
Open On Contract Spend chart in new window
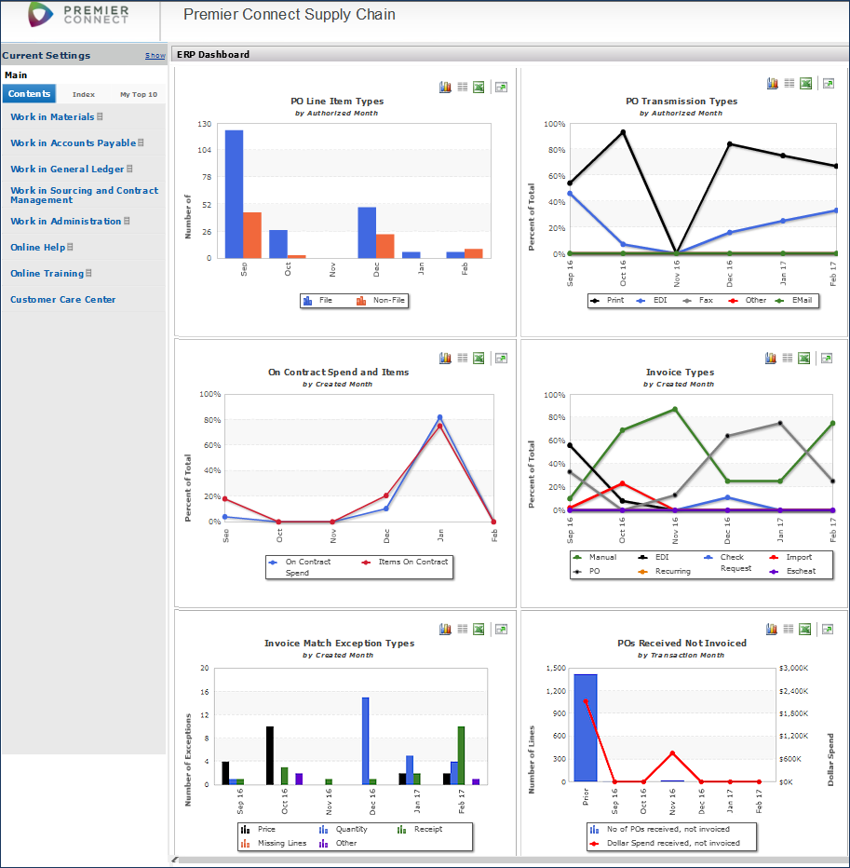(x=500, y=357)
